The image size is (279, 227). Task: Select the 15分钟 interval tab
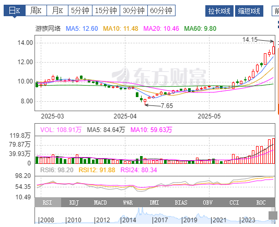(x=106, y=10)
